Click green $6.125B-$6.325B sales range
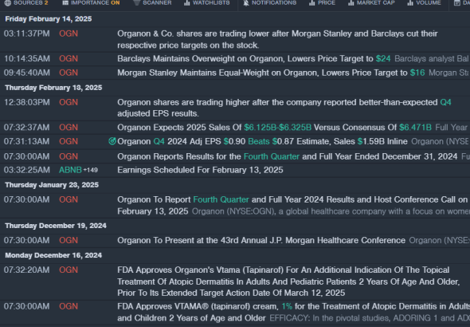 (277, 128)
